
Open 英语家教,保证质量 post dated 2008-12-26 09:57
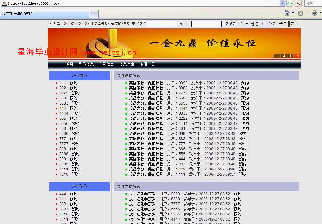click(x=146, y=174)
